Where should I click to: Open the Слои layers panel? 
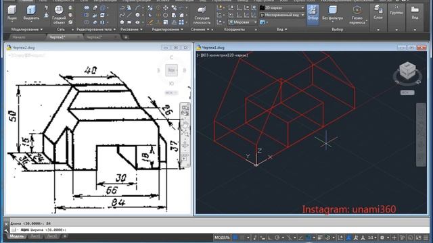coord(378,13)
